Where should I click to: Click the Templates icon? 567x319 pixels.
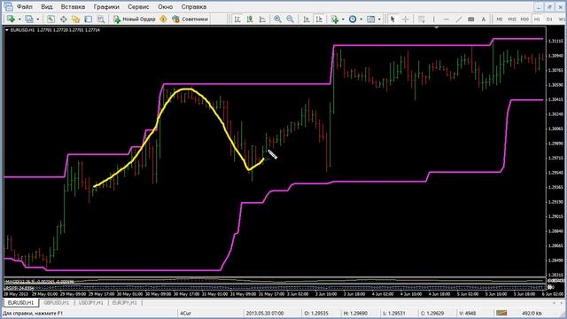(x=371, y=19)
